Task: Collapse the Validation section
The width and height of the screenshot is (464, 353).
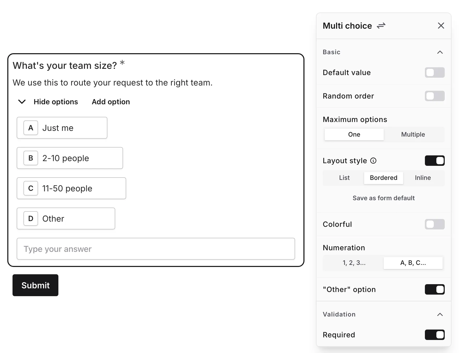Action: 440,314
